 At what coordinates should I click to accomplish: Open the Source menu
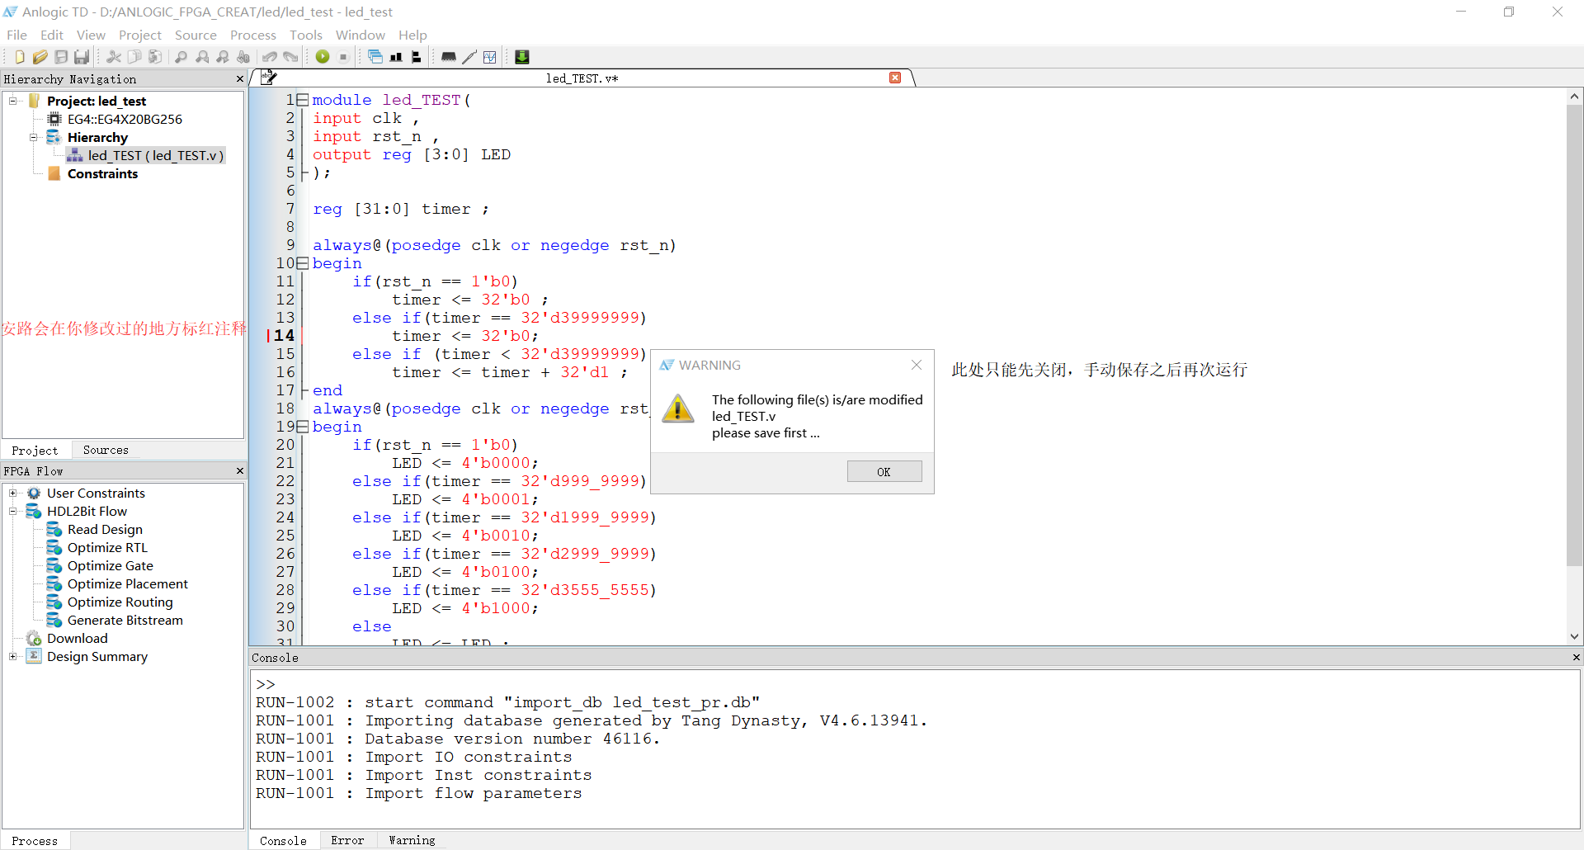pyautogui.click(x=196, y=35)
